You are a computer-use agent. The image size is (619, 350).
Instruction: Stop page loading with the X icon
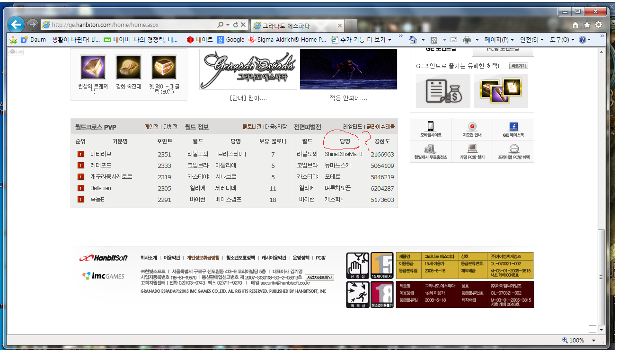243,25
